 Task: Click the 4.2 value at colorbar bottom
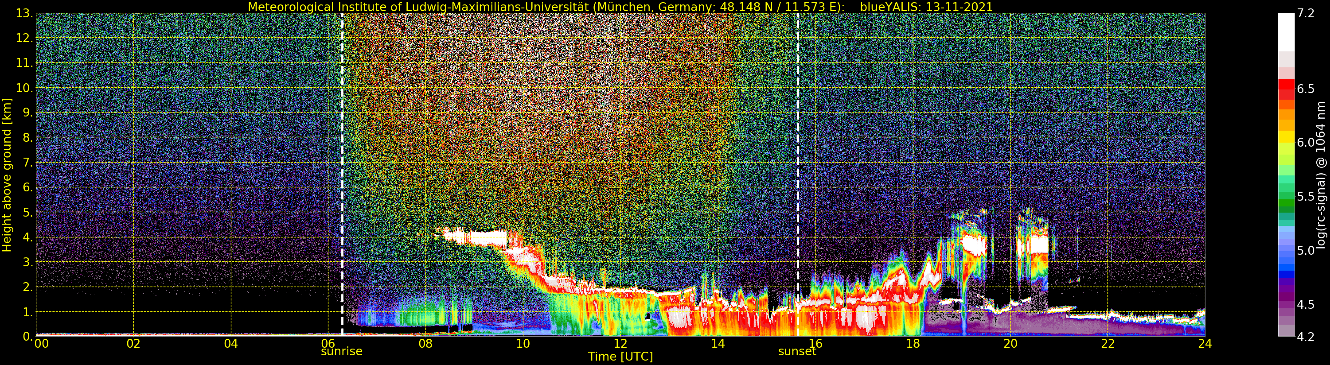click(1306, 337)
